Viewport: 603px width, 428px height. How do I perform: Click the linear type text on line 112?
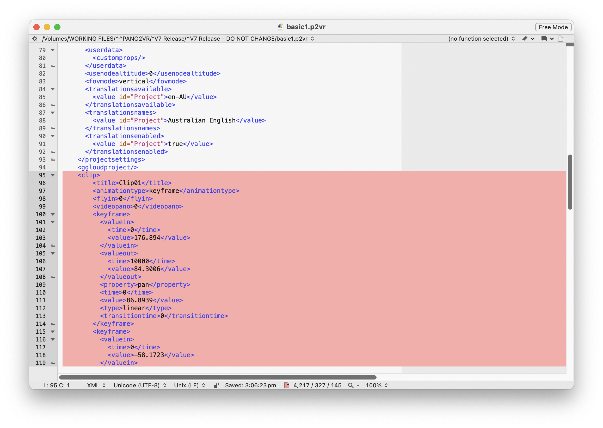134,308
